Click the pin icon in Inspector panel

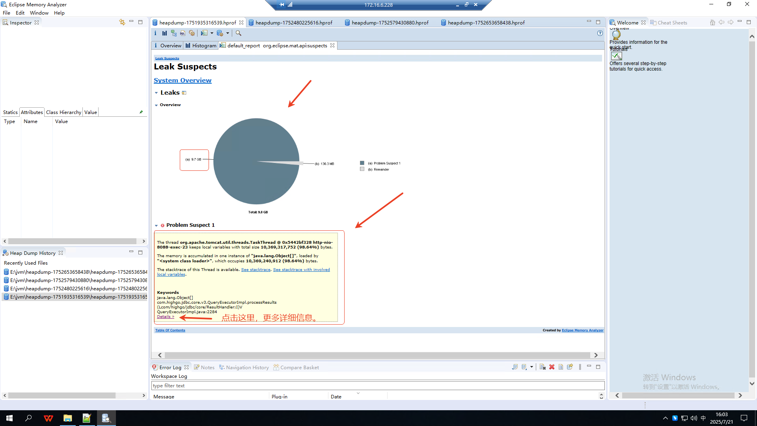point(141,112)
